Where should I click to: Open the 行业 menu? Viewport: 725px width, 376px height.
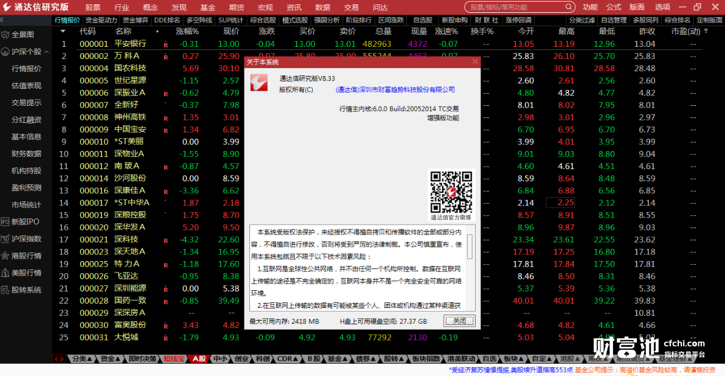coord(122,7)
